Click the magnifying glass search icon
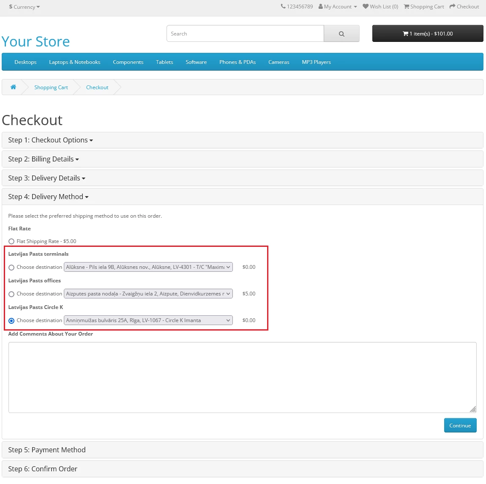The image size is (486, 484). [x=341, y=34]
